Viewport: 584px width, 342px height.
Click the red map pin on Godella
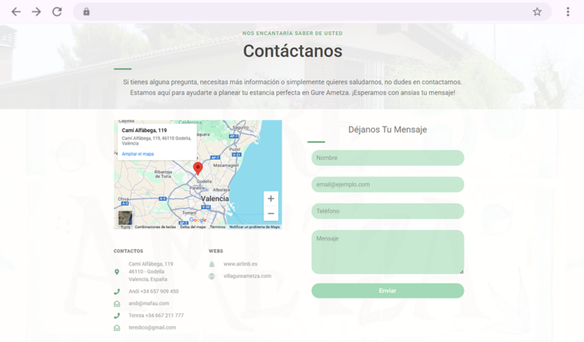pyautogui.click(x=198, y=168)
